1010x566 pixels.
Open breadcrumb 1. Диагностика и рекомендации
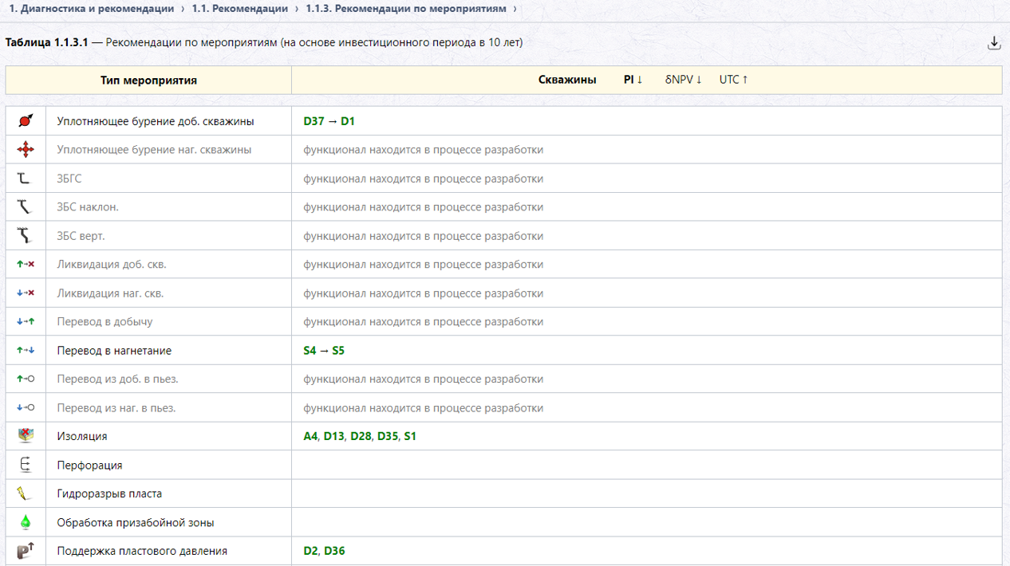pyautogui.click(x=92, y=9)
